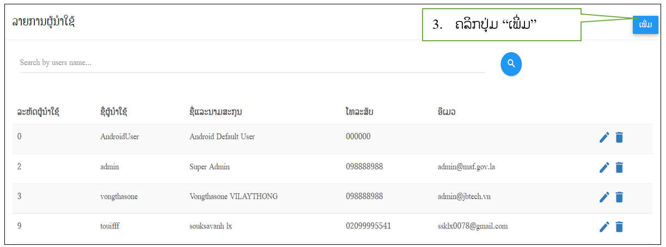
Task: Delete the touifff user with trash icon
Action: click(619, 227)
